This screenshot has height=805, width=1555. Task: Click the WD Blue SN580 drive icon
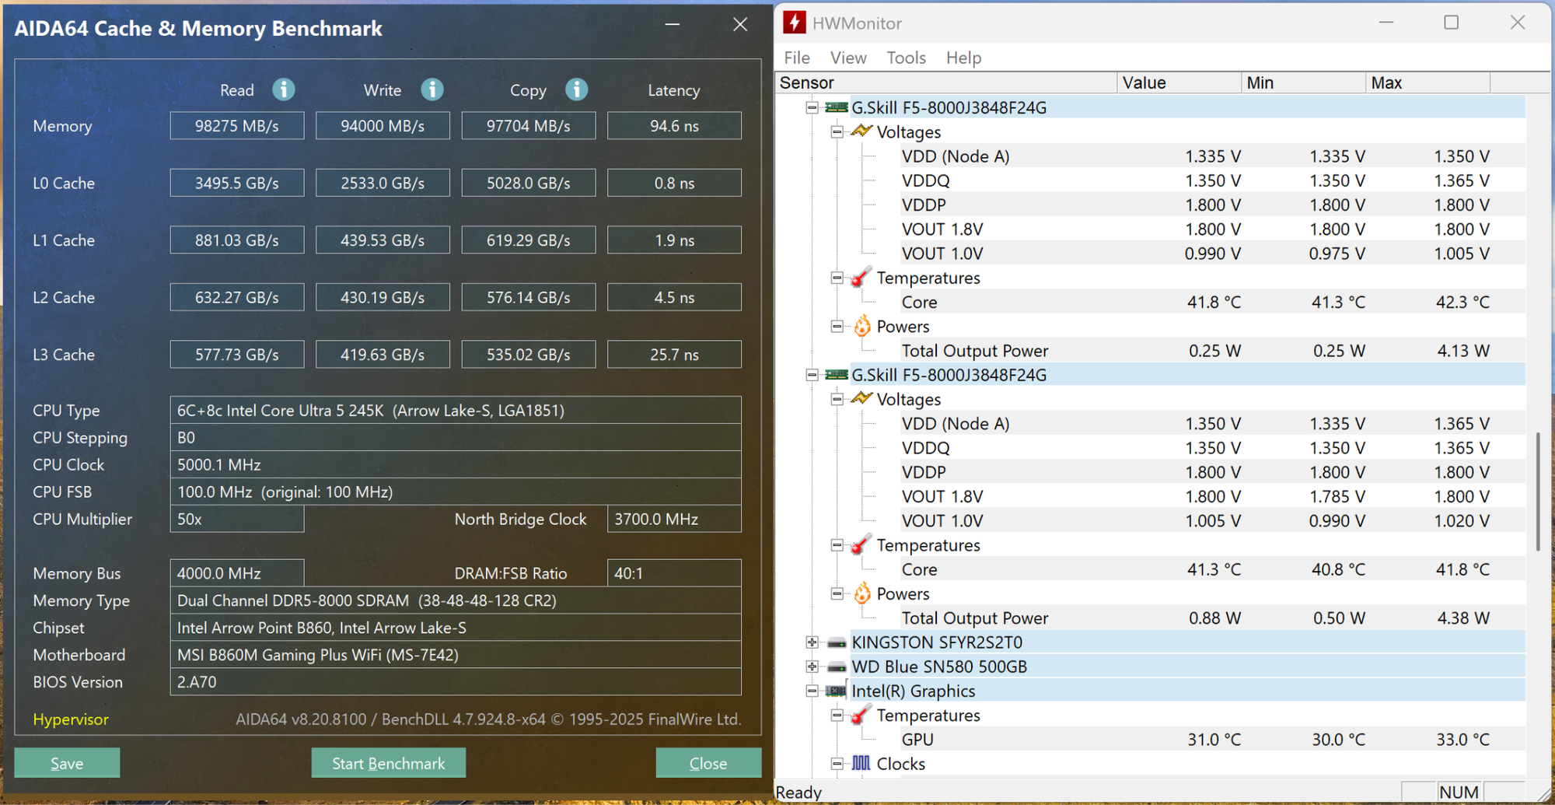(x=837, y=667)
